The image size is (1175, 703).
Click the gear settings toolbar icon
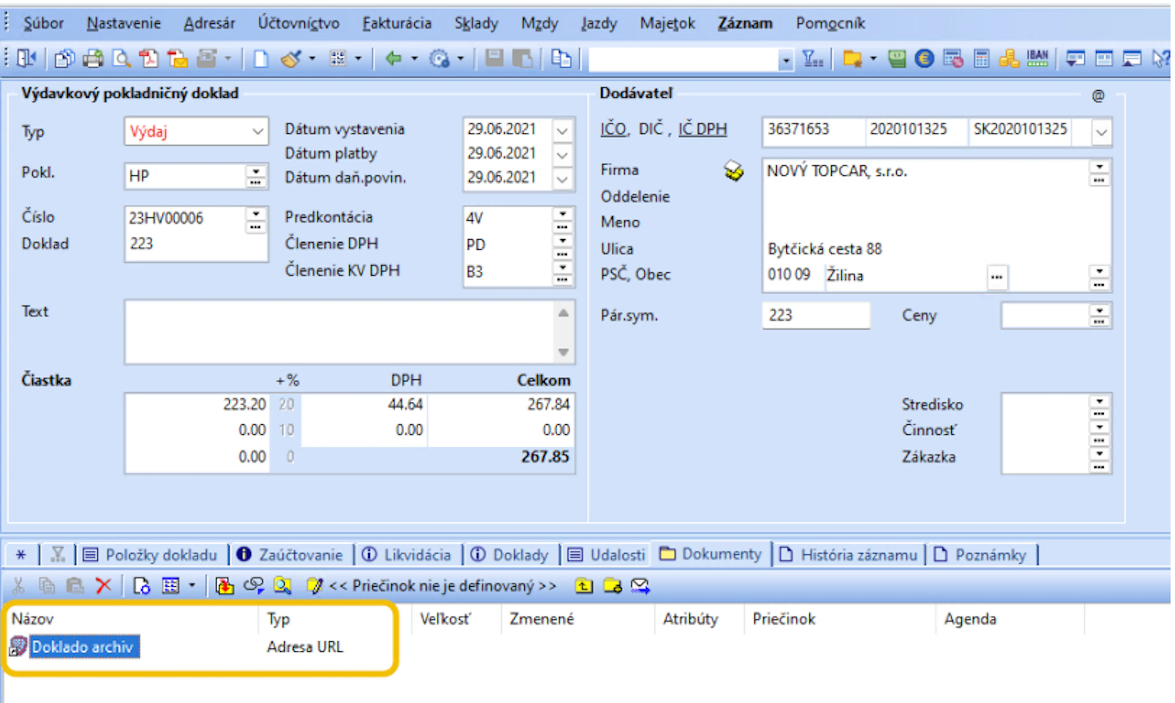(x=439, y=59)
